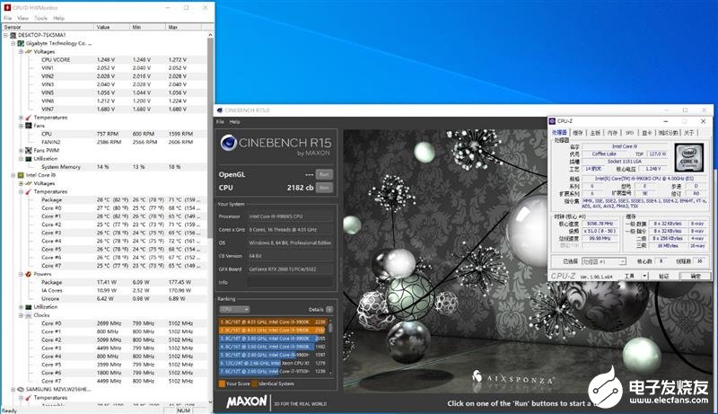The image size is (718, 414).
Task: Open the File menu in HWMonitor
Action: pos(8,18)
